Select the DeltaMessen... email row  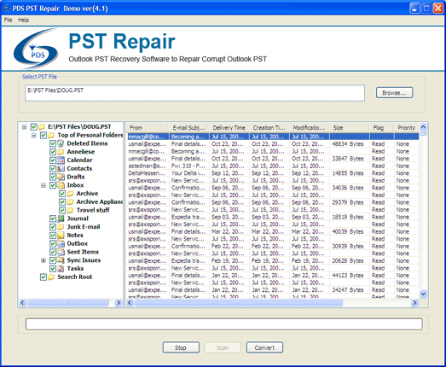pos(273,173)
